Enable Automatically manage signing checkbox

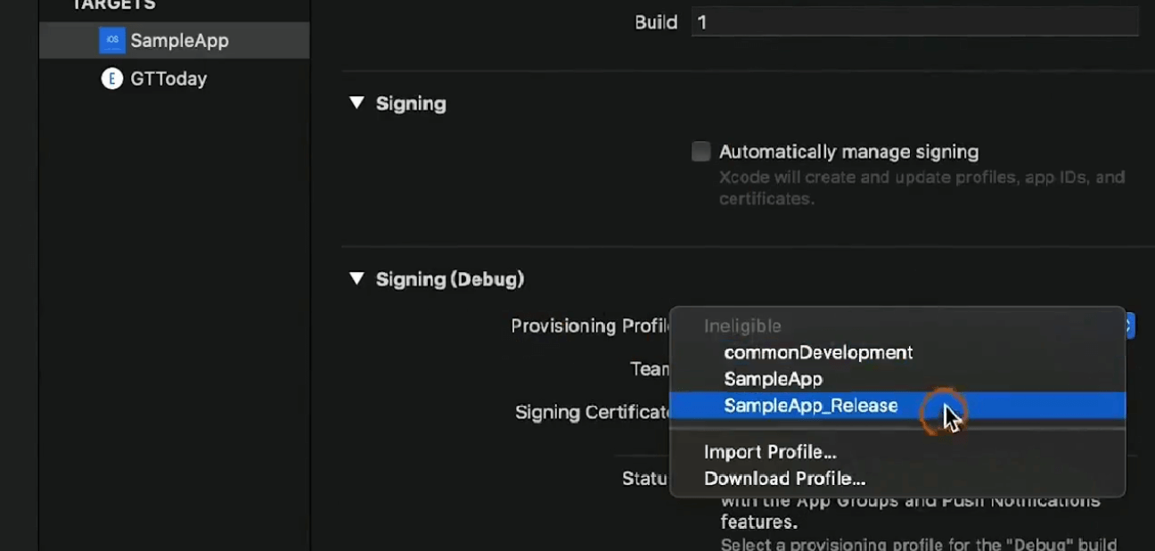pos(701,152)
